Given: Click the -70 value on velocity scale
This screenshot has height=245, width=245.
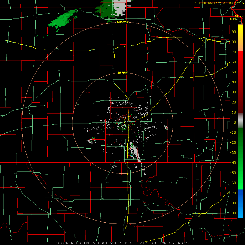Looking at the screenshot, I should coord(233,193).
